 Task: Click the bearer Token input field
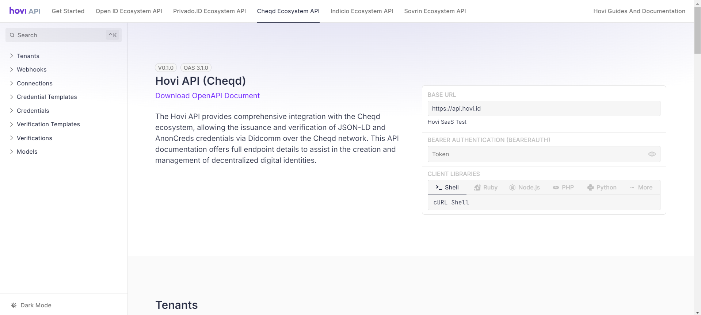(537, 154)
